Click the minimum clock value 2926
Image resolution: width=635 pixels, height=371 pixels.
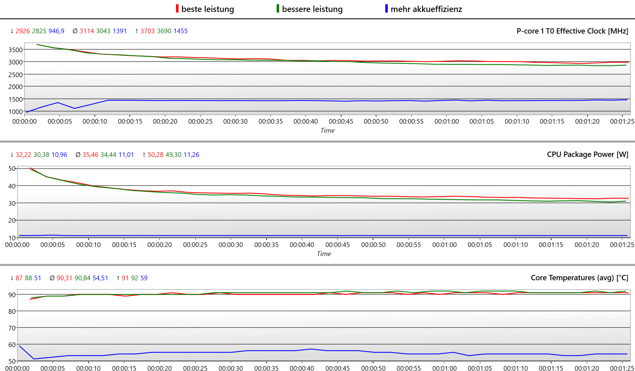click(23, 31)
